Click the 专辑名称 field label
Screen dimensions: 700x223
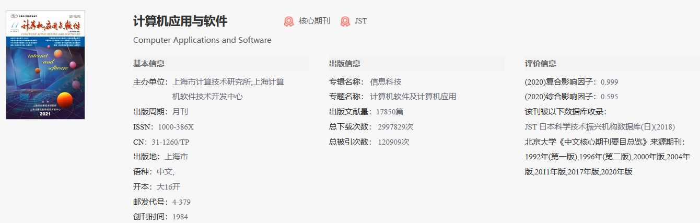(x=346, y=82)
